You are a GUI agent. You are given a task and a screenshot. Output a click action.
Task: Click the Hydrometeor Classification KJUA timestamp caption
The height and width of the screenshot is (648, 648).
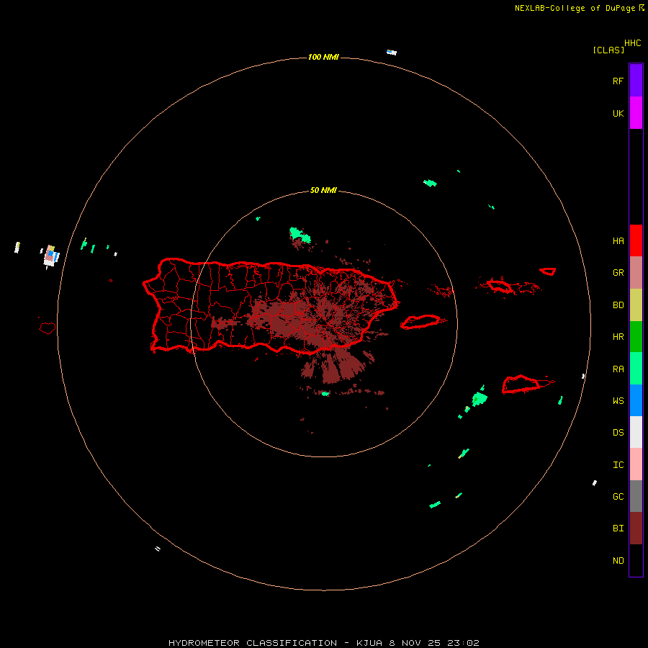click(324, 643)
